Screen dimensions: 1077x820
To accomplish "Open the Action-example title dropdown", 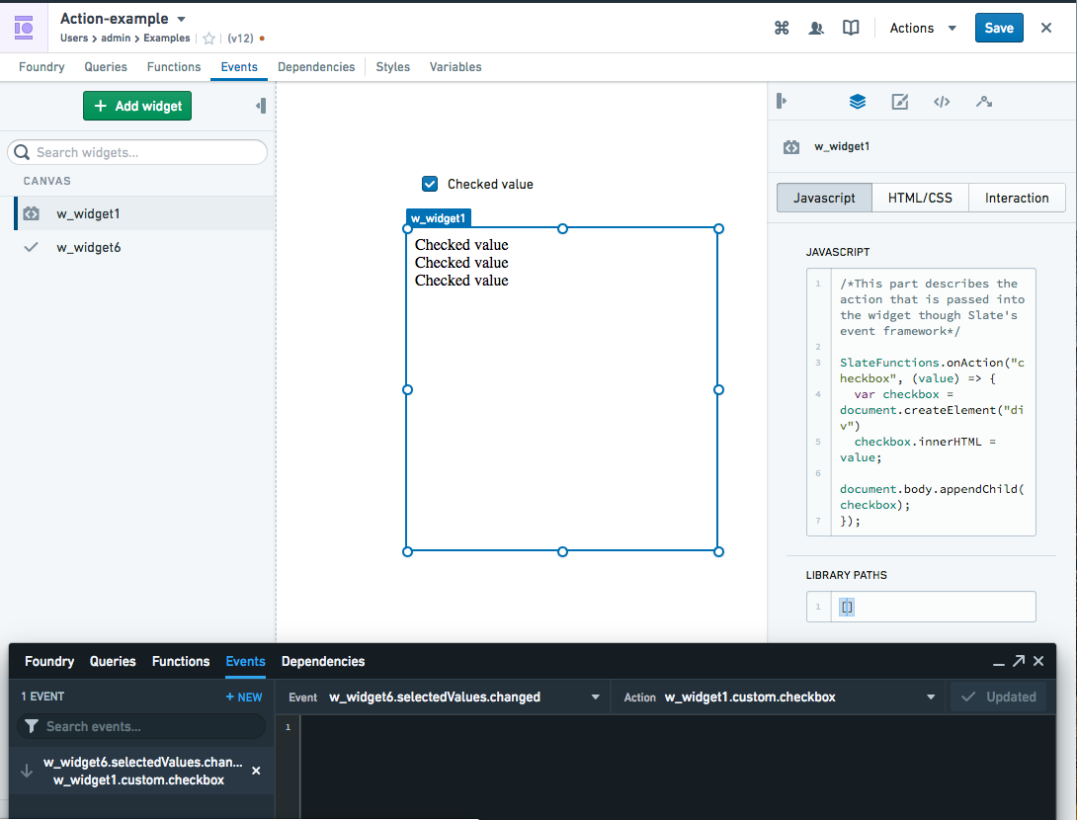I will [182, 19].
